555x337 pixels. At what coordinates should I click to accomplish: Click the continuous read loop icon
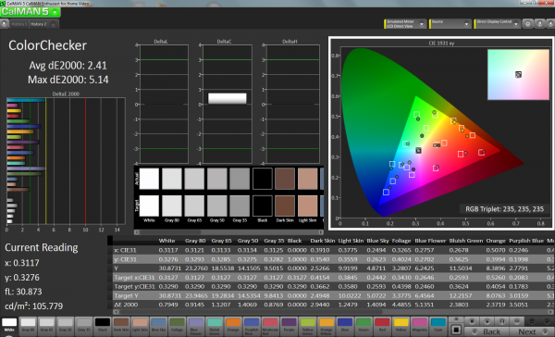(517, 321)
